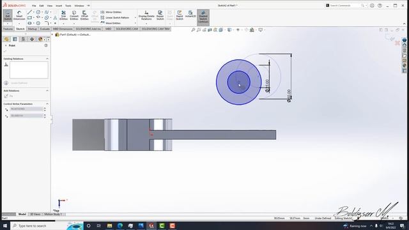Click Zoom to Fit magnifier icon
The height and width of the screenshot is (230, 409).
pos(193,30)
